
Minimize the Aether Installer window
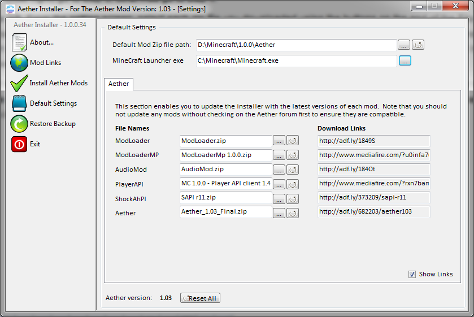(419, 6)
